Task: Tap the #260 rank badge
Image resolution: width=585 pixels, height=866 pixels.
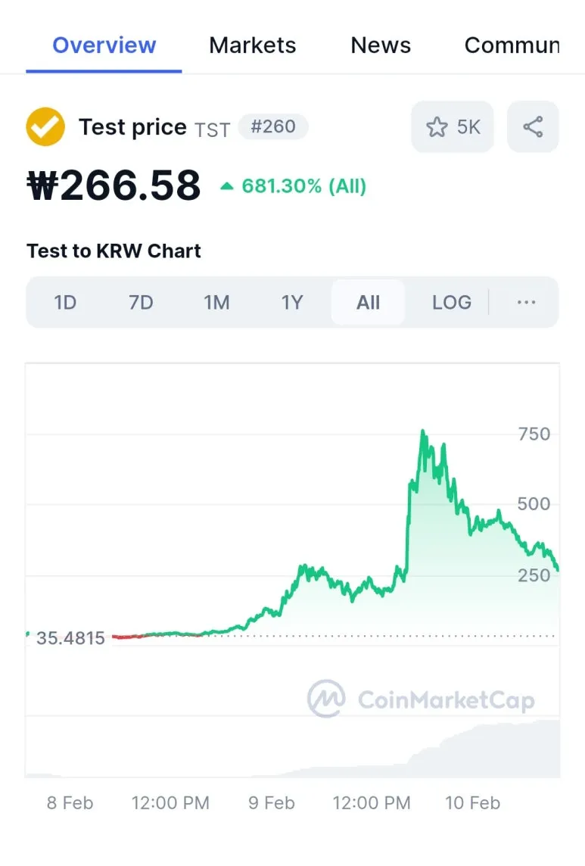Action: coord(273,127)
